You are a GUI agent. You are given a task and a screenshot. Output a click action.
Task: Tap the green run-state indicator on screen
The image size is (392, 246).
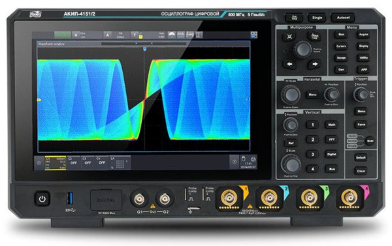click(63, 35)
